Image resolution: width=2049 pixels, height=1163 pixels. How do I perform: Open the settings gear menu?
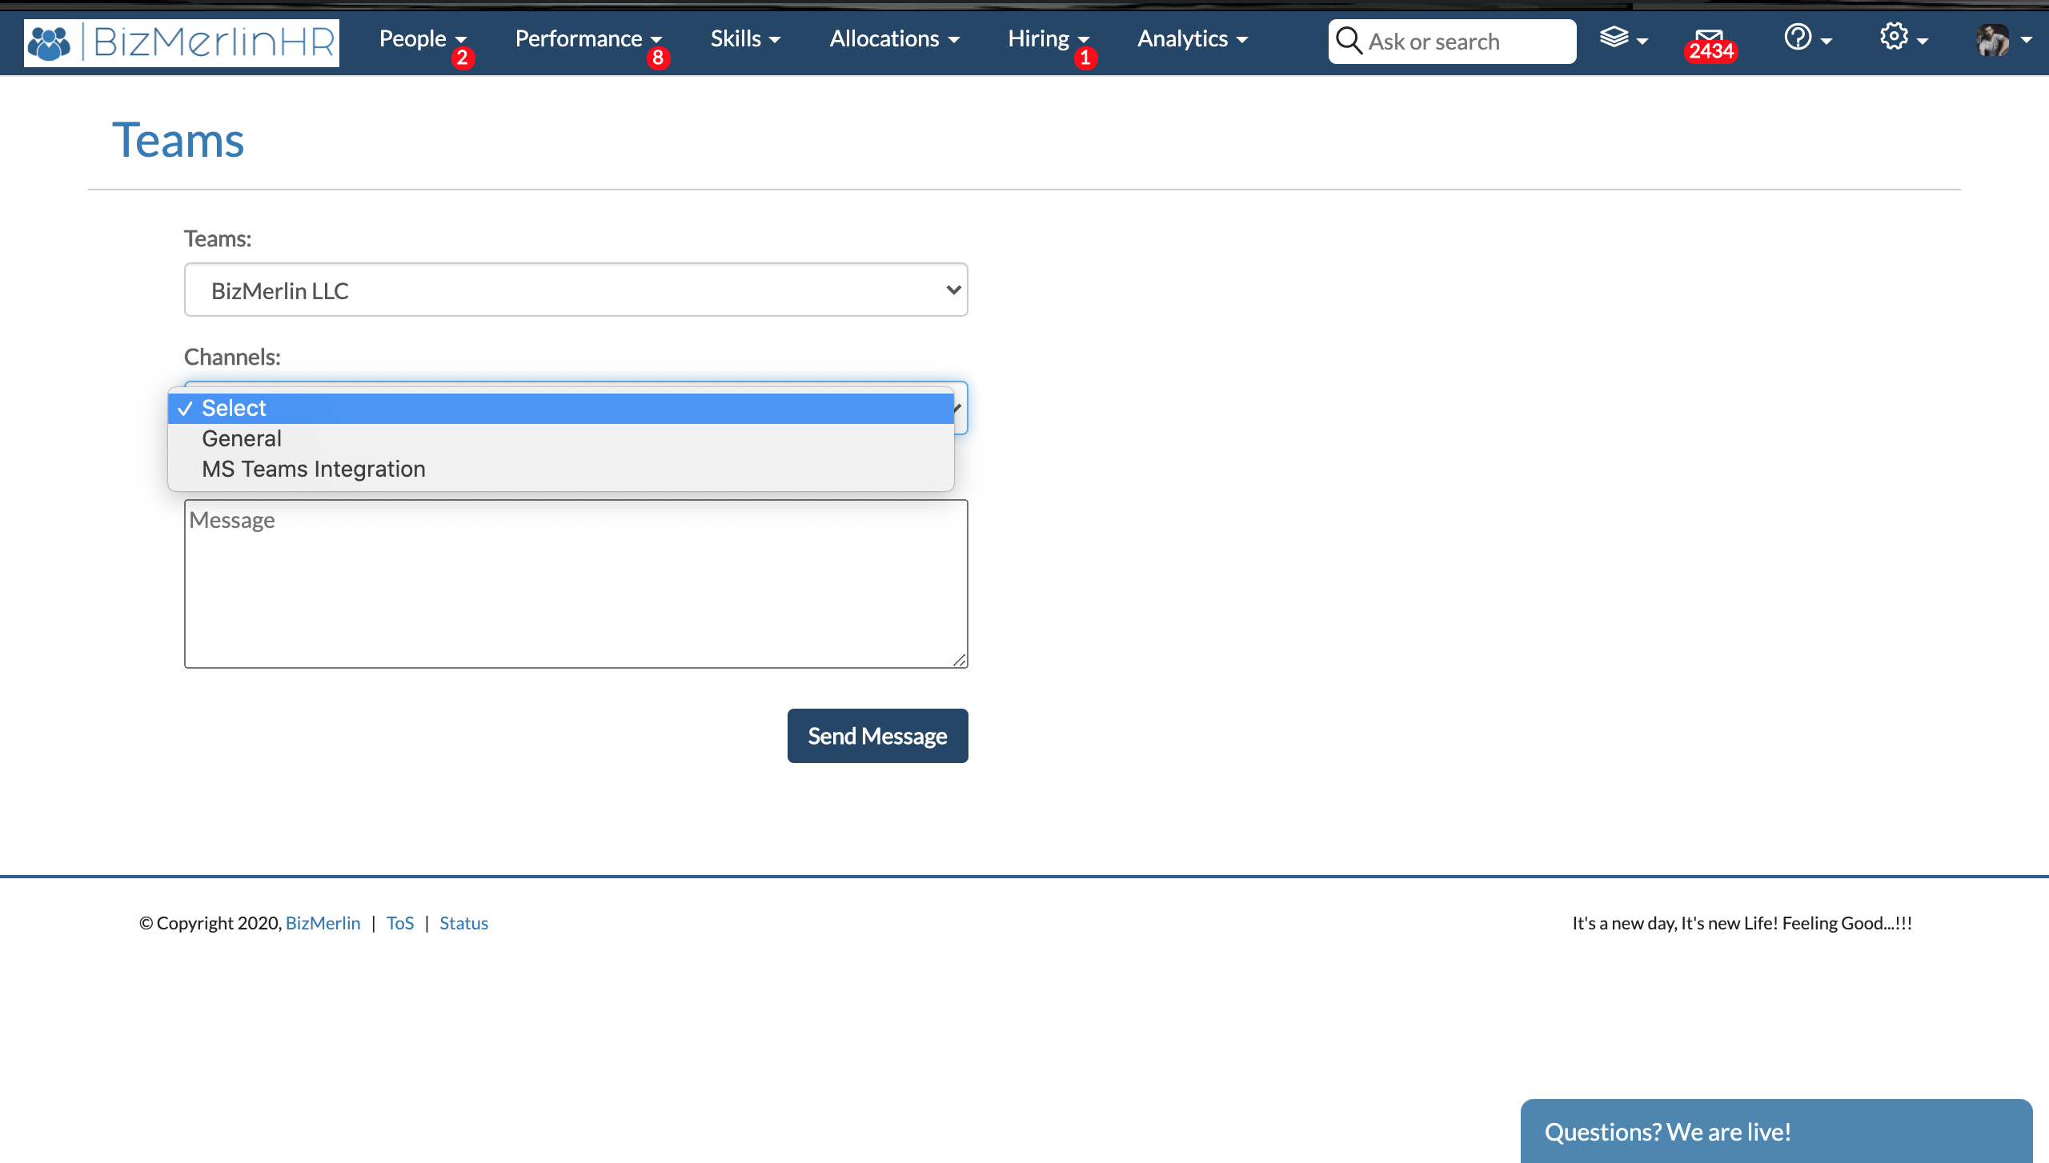[1903, 38]
